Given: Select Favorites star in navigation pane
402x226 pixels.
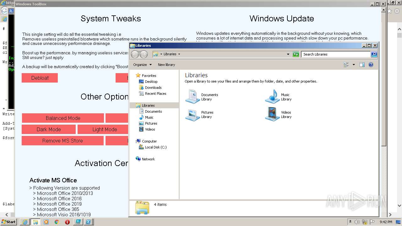Looking at the screenshot, I should click(138, 76).
